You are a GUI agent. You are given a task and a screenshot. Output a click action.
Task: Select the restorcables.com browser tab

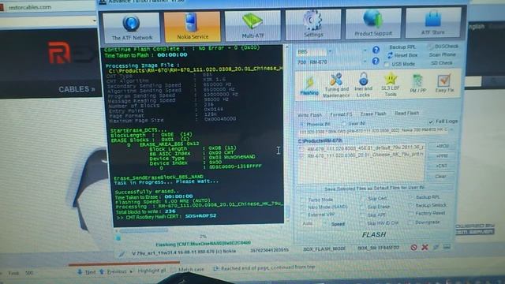coord(30,7)
